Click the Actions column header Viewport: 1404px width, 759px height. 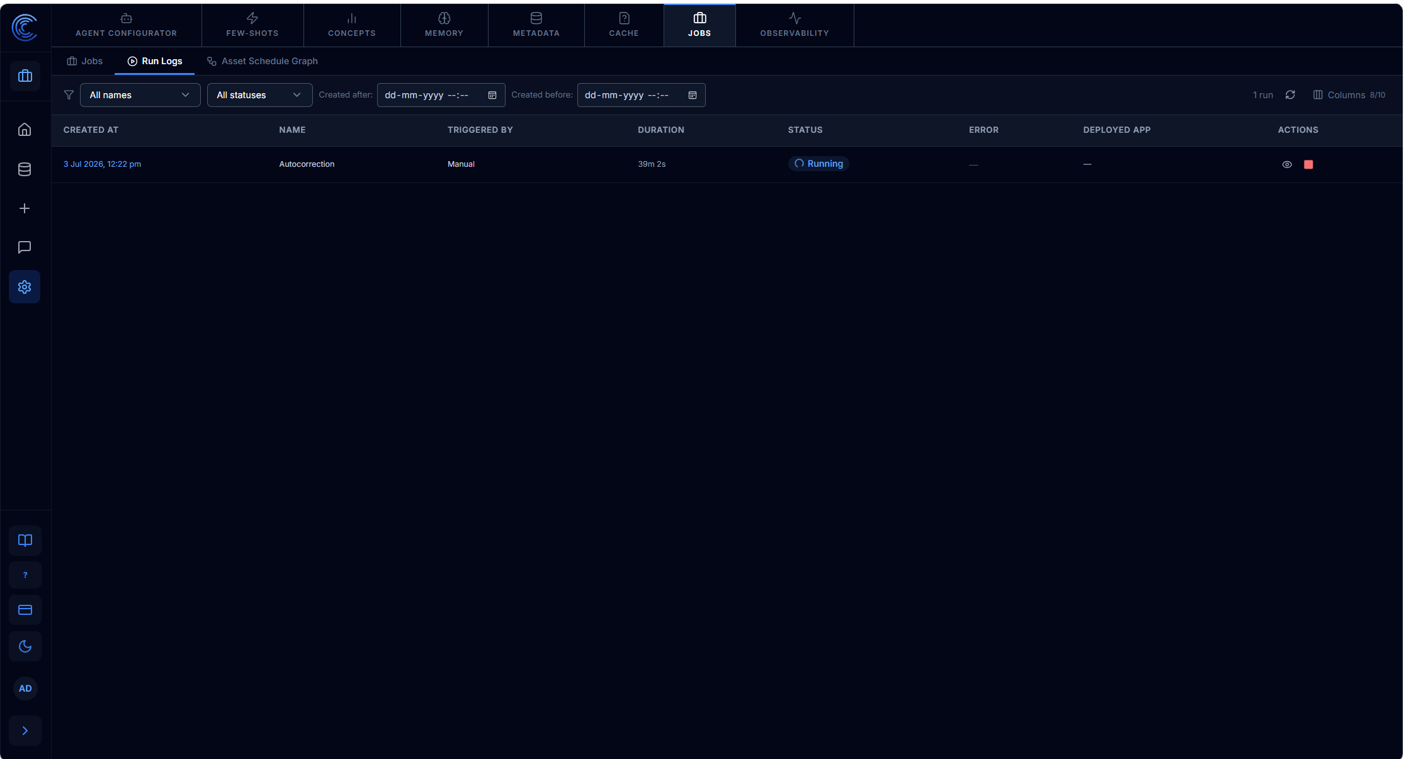coord(1298,130)
